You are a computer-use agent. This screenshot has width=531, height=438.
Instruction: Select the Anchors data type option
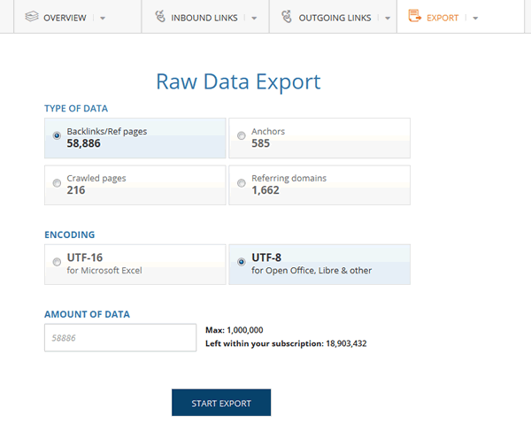coord(242,136)
